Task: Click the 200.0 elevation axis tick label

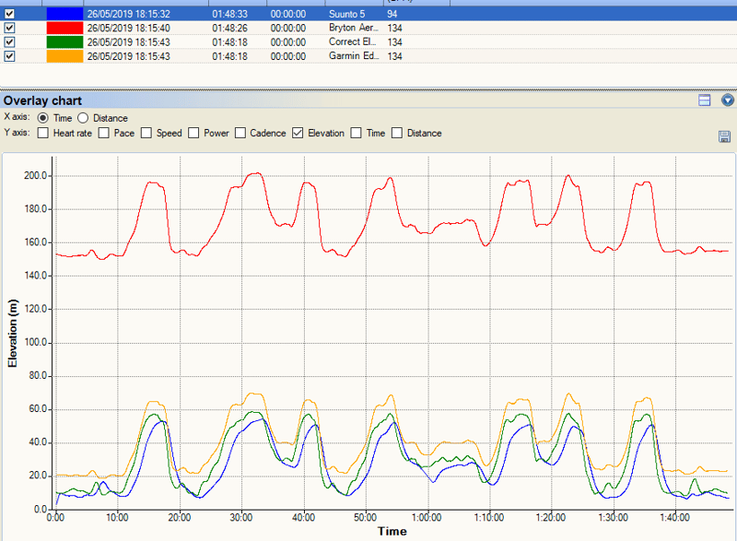Action: click(36, 176)
